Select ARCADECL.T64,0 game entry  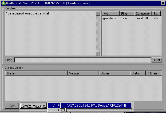coord(96,106)
